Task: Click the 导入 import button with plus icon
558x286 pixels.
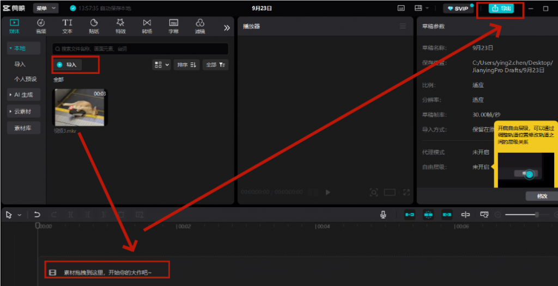Action: coord(68,65)
